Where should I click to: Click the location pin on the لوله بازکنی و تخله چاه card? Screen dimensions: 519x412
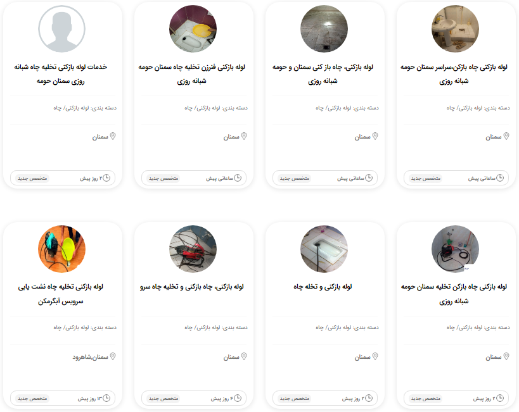(x=375, y=356)
